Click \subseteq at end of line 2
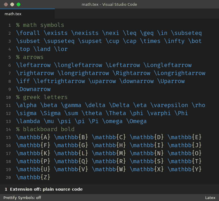 tap(186, 33)
